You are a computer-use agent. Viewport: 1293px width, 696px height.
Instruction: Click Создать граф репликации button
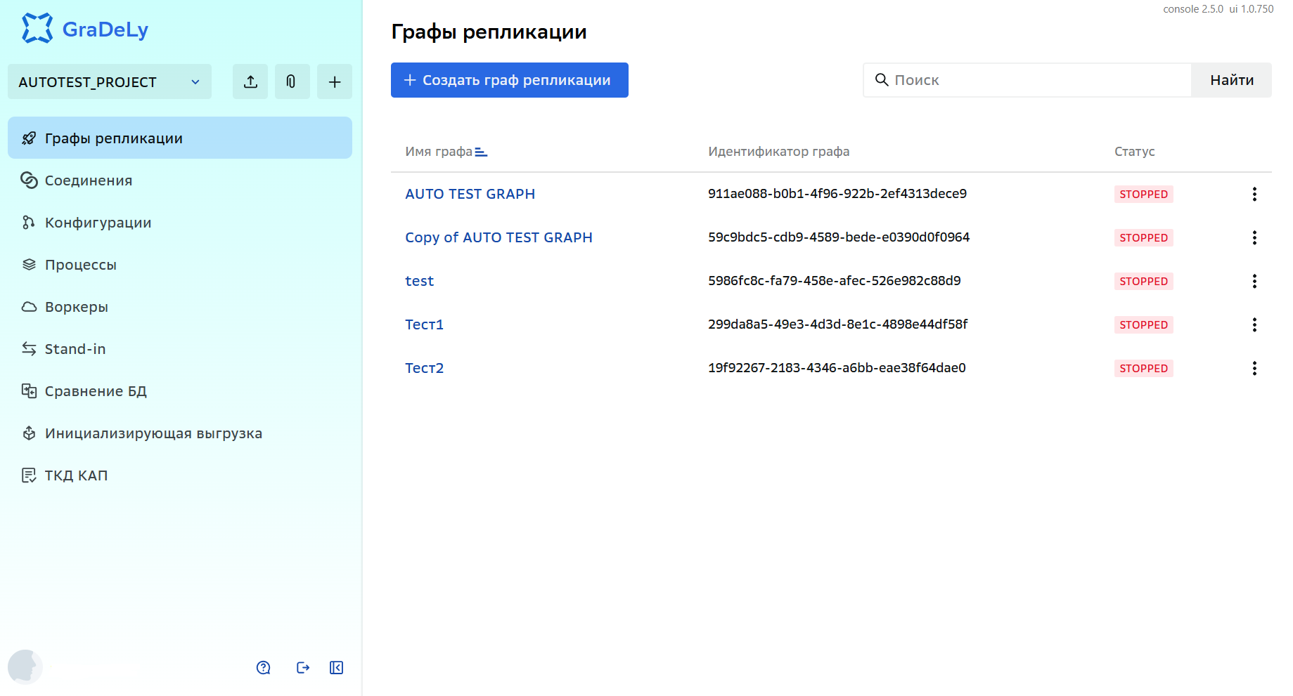(x=510, y=80)
